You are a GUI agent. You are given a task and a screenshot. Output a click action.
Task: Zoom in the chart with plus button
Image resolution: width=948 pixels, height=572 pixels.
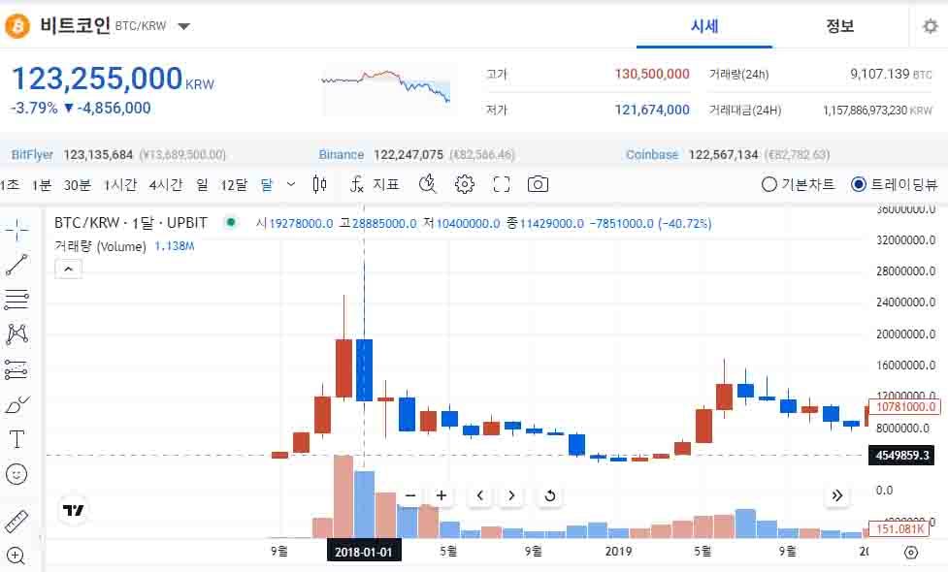tap(441, 495)
